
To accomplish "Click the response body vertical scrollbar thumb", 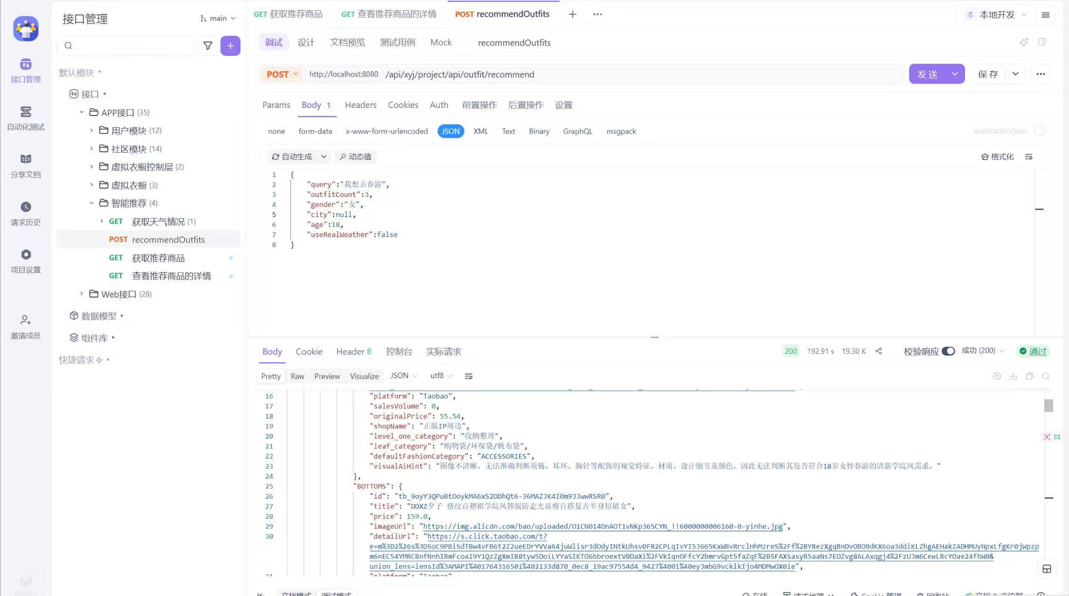I will tap(1048, 406).
